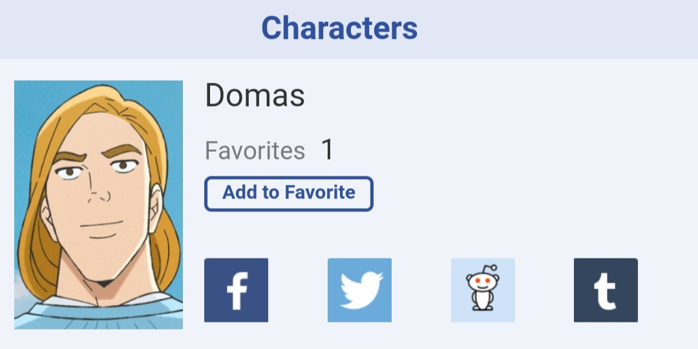Tweet about Domas using the Twitter icon
Image resolution: width=698 pixels, height=349 pixels.
(x=359, y=290)
